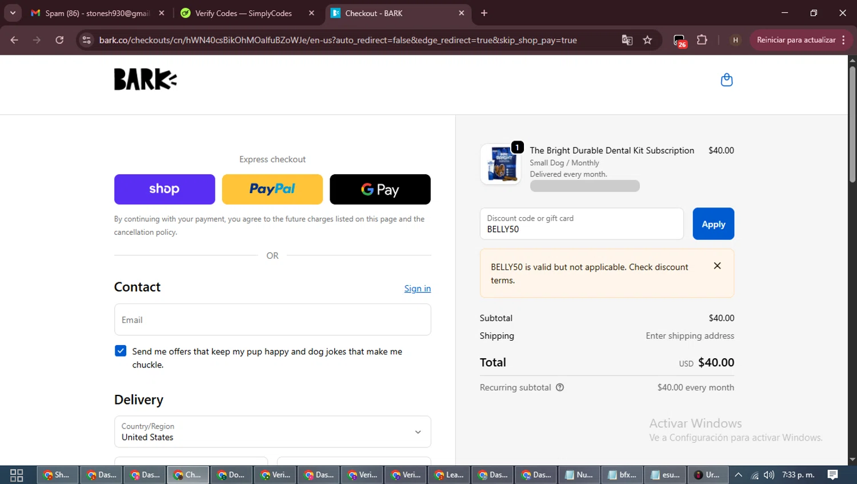Open site information icon in address bar

tap(86, 40)
